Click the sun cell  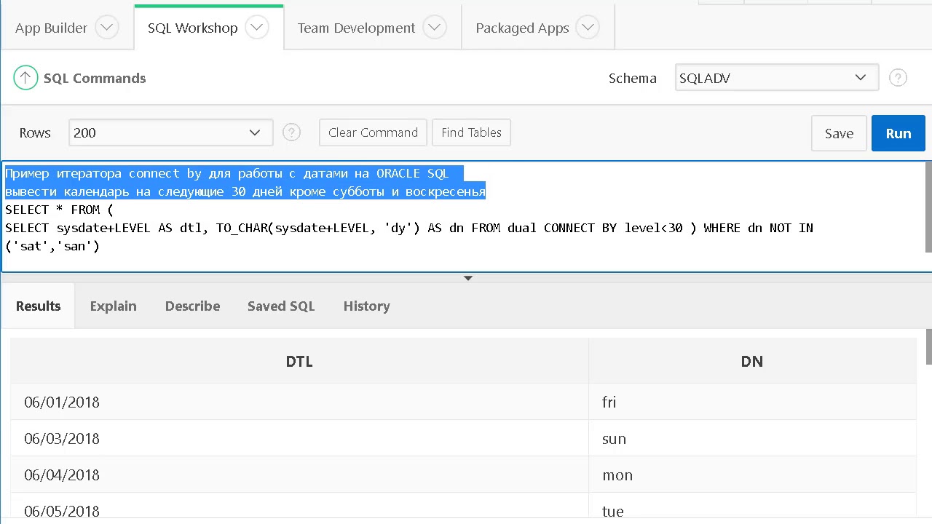752,438
